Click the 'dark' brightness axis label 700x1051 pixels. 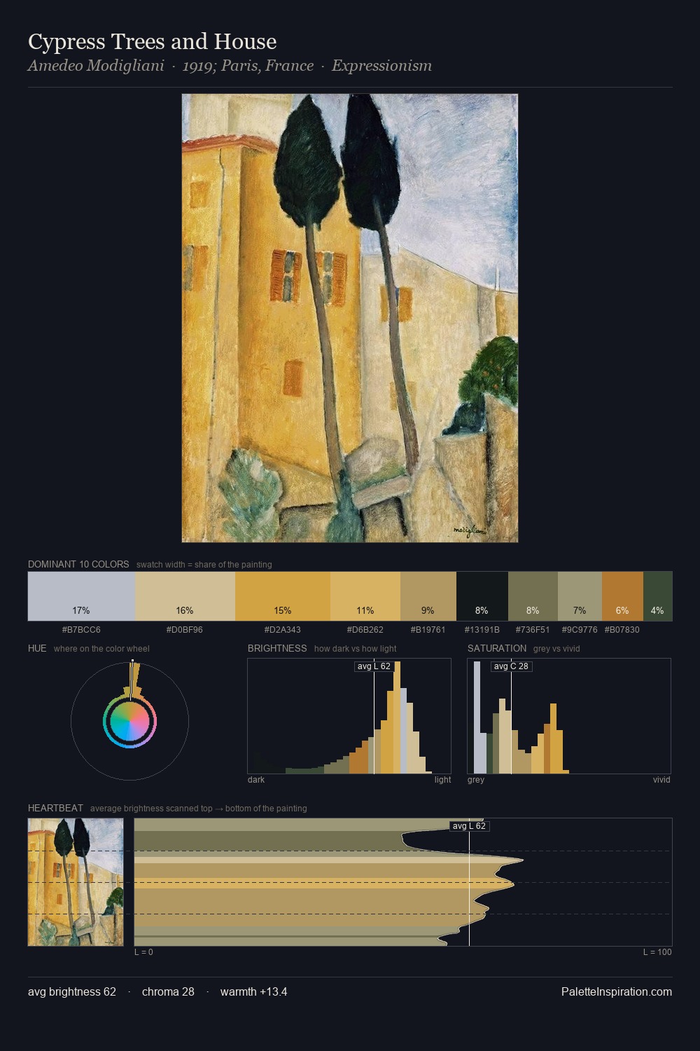(x=256, y=780)
